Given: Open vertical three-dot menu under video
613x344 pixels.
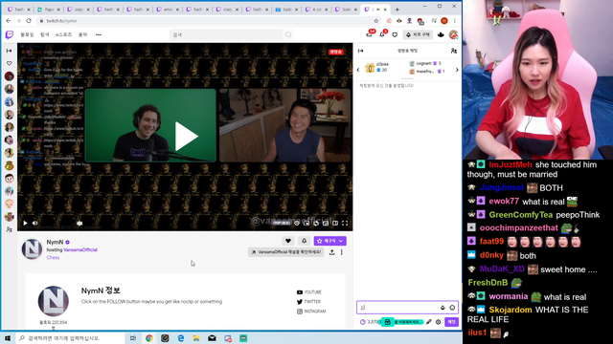Looking at the screenshot, I should (x=341, y=252).
